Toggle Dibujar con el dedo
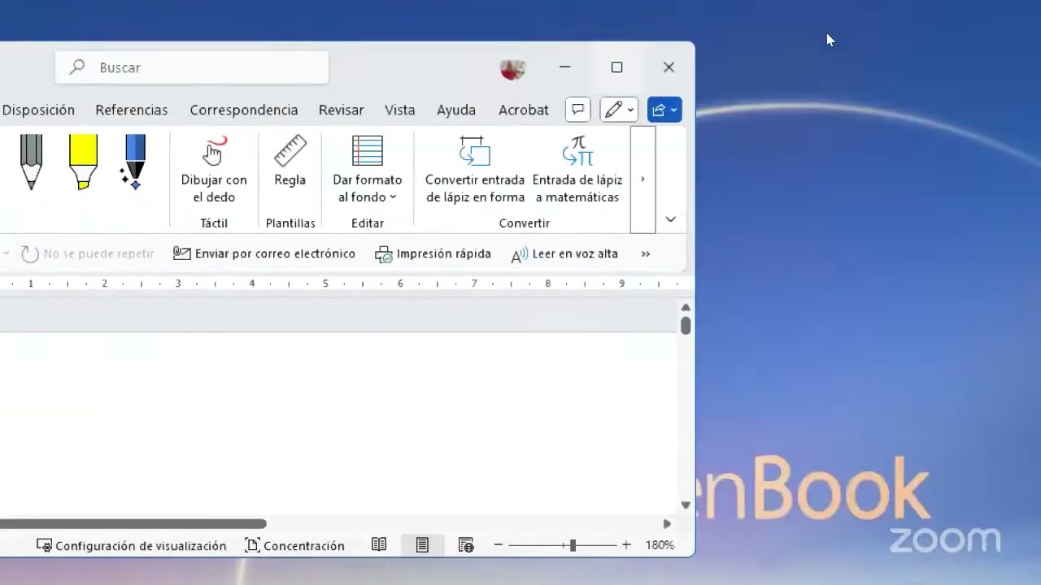The image size is (1041, 585). click(214, 171)
